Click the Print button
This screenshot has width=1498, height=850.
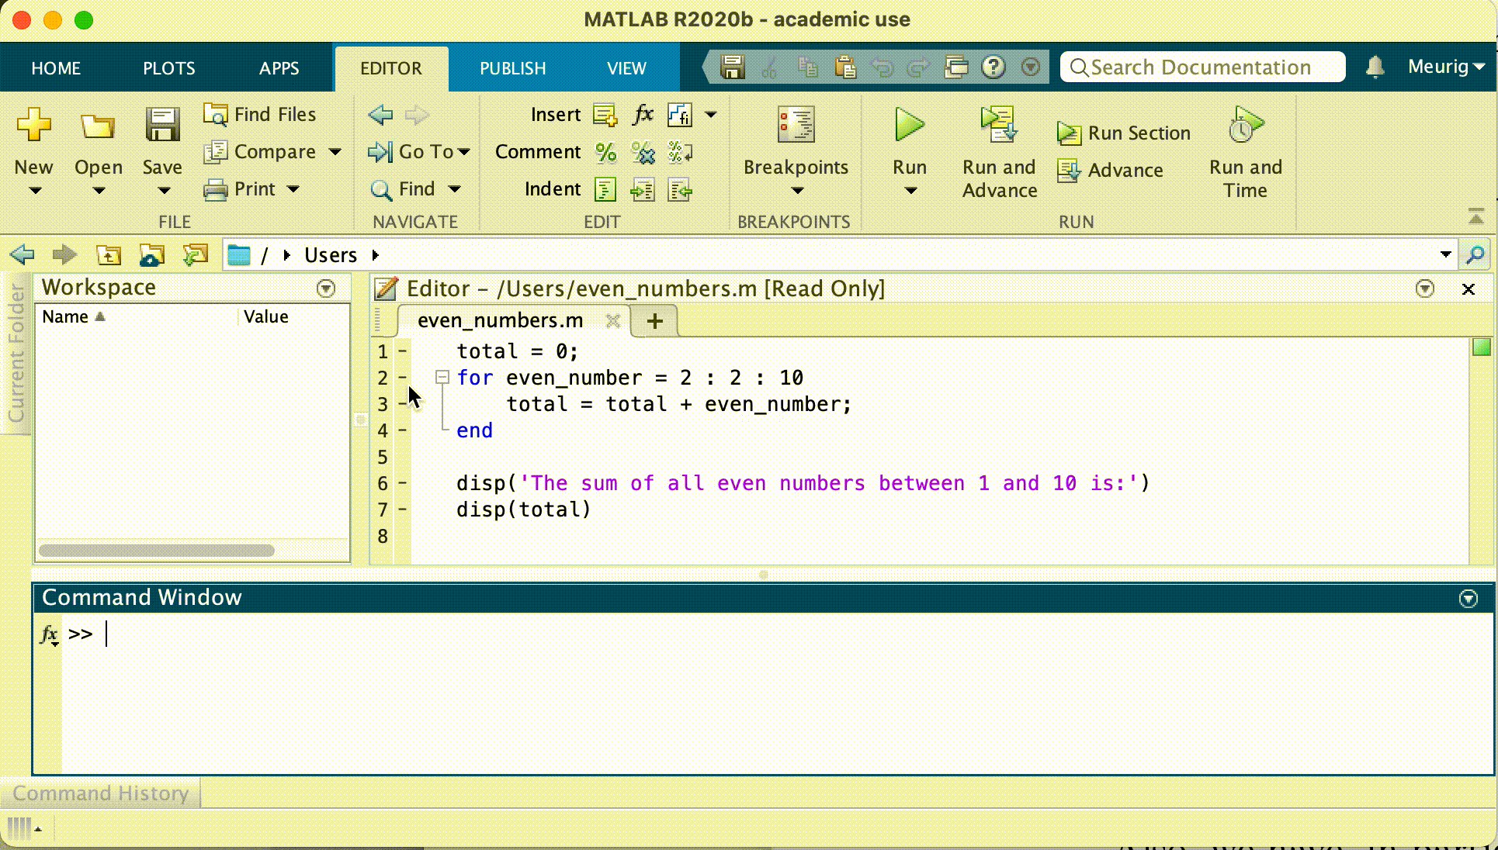tap(240, 188)
